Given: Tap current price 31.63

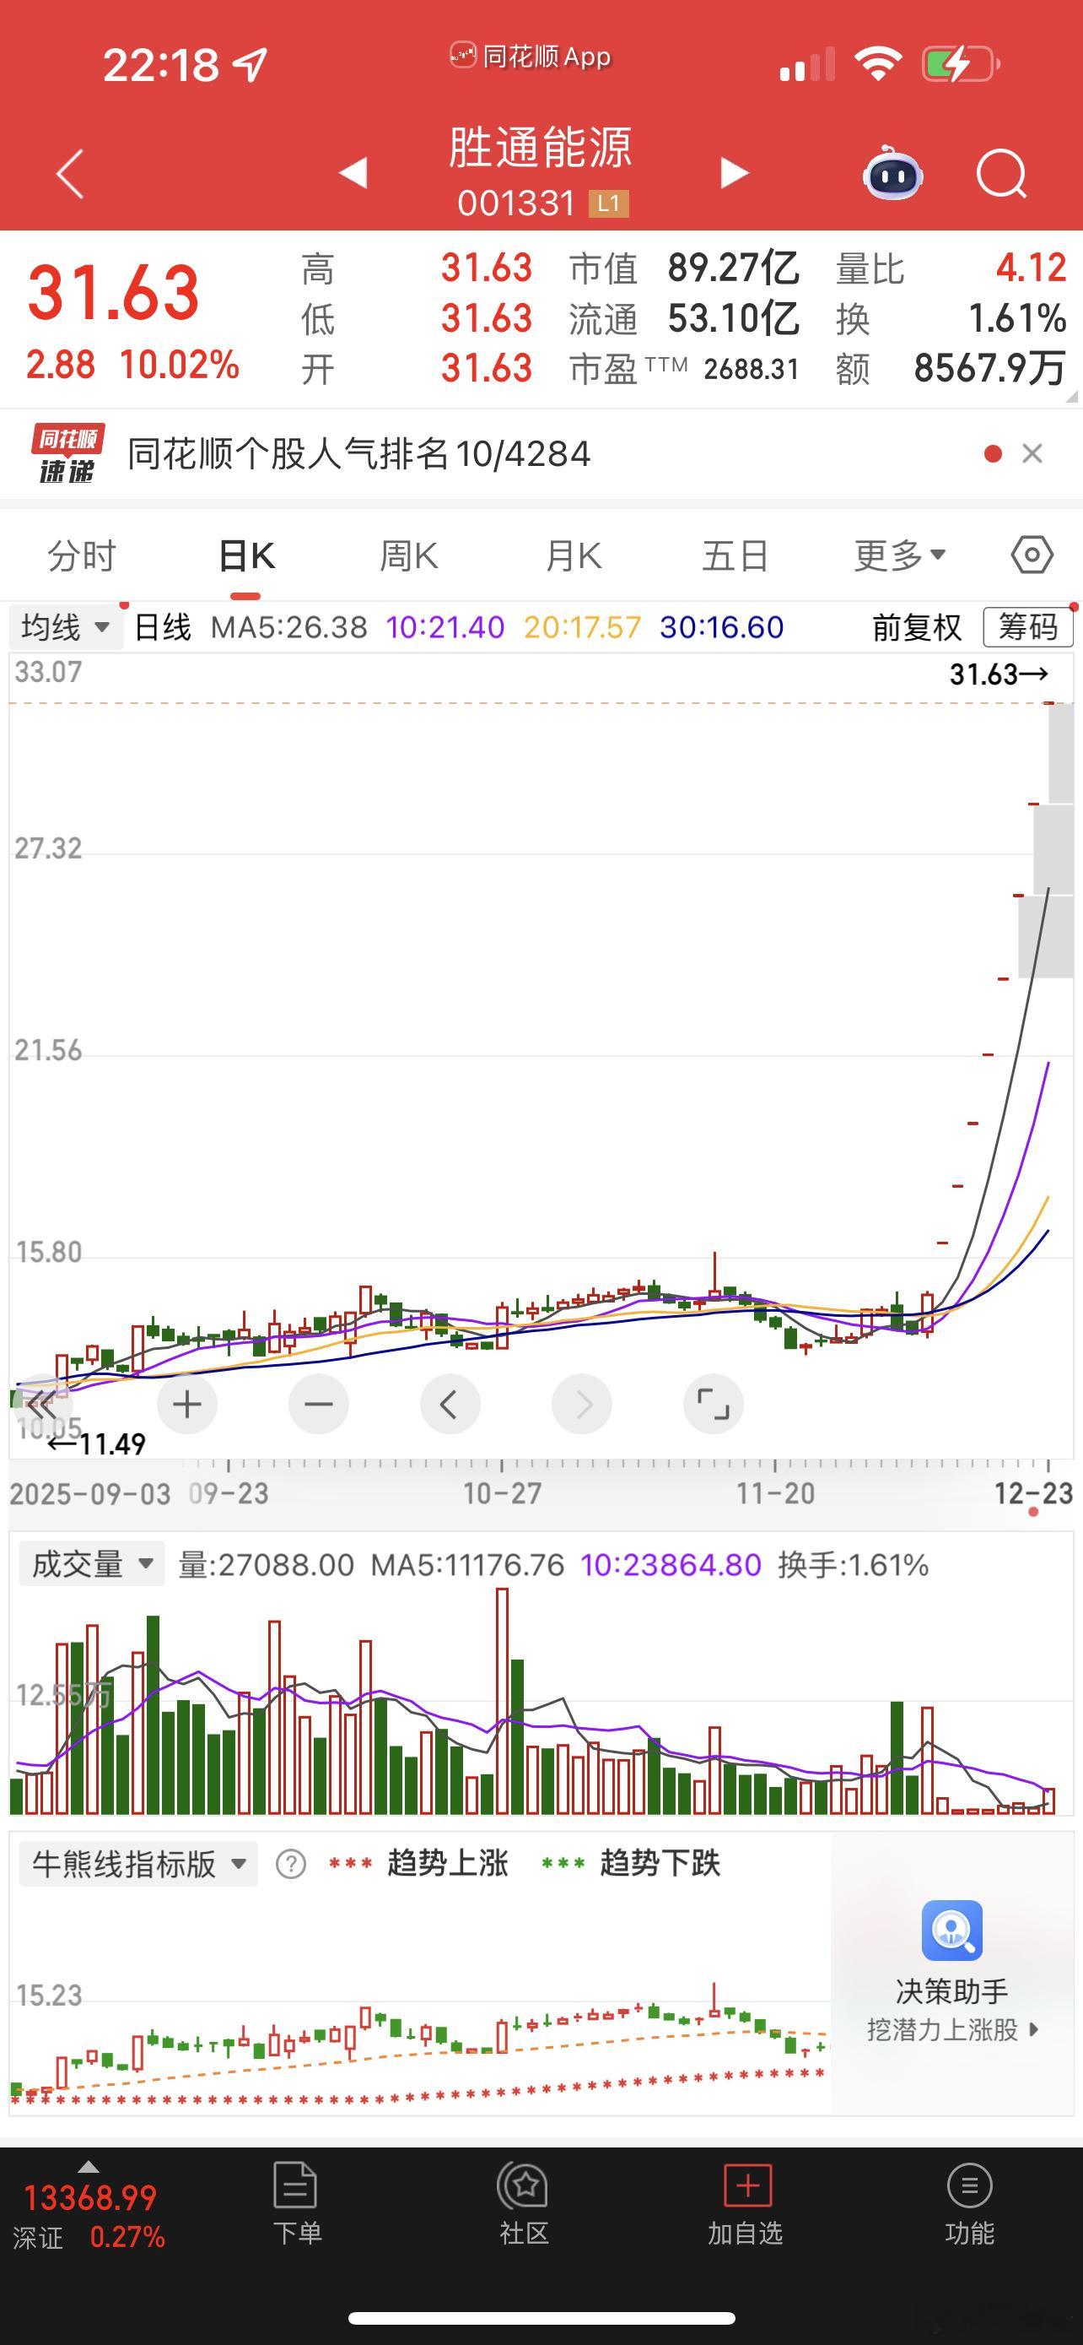Looking at the screenshot, I should (x=113, y=292).
